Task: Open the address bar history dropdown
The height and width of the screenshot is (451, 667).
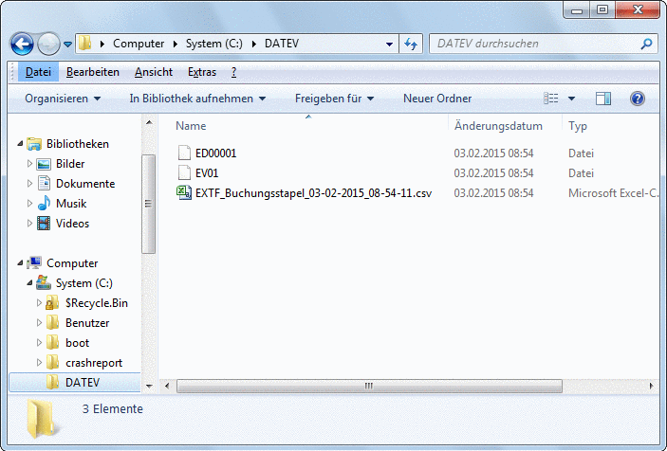Action: [389, 44]
